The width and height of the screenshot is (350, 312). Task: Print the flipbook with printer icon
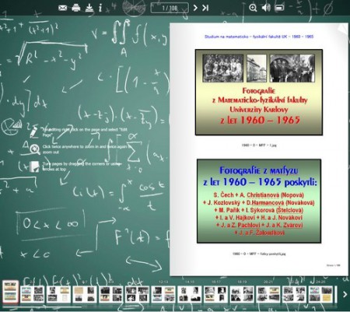[76, 8]
